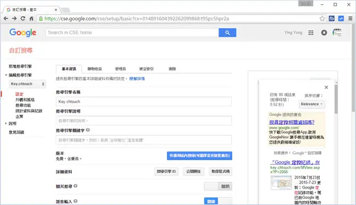Click the 瞭解詳情 learn more link
Image resolution: width=356 pixels, height=205 pixels.
137,79
